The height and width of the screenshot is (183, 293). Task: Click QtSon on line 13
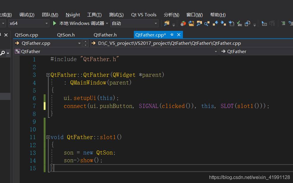[104, 153]
